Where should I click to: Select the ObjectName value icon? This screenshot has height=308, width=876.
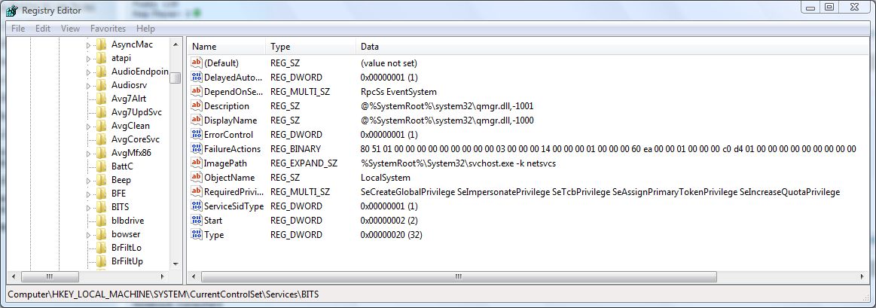[196, 177]
